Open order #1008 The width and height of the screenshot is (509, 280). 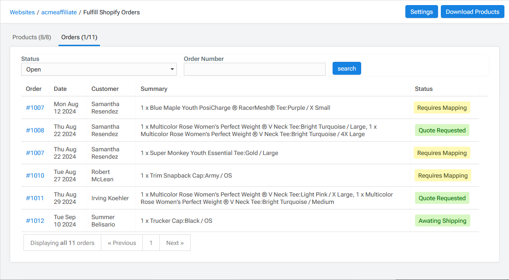[35, 131]
